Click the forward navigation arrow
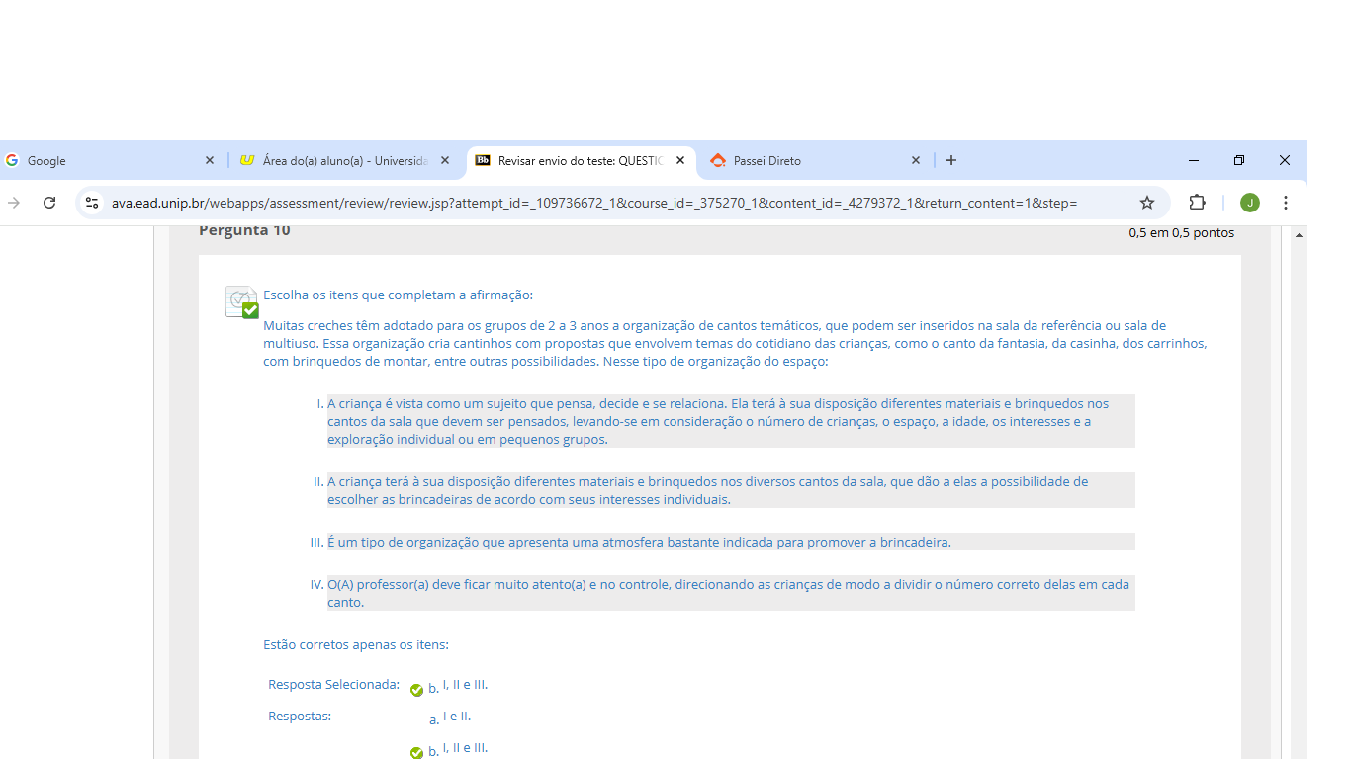Image resolution: width=1351 pixels, height=759 pixels. pos(14,203)
